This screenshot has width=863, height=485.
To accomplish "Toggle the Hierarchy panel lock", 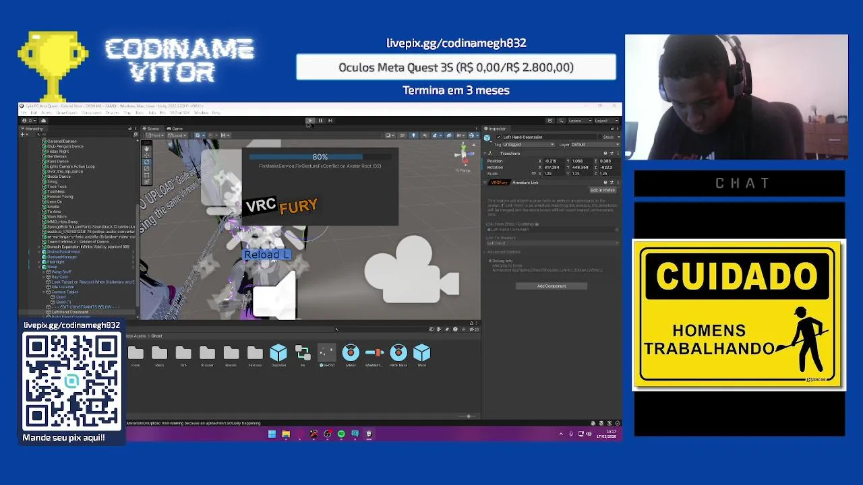I will point(129,128).
